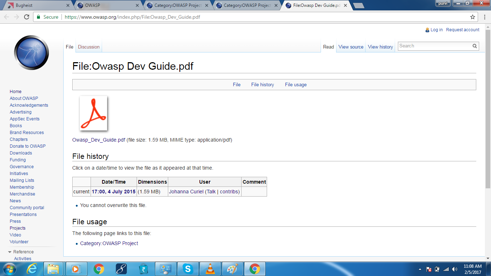This screenshot has height=276, width=491.
Task: Bookmark this page with the star icon
Action: (x=473, y=17)
